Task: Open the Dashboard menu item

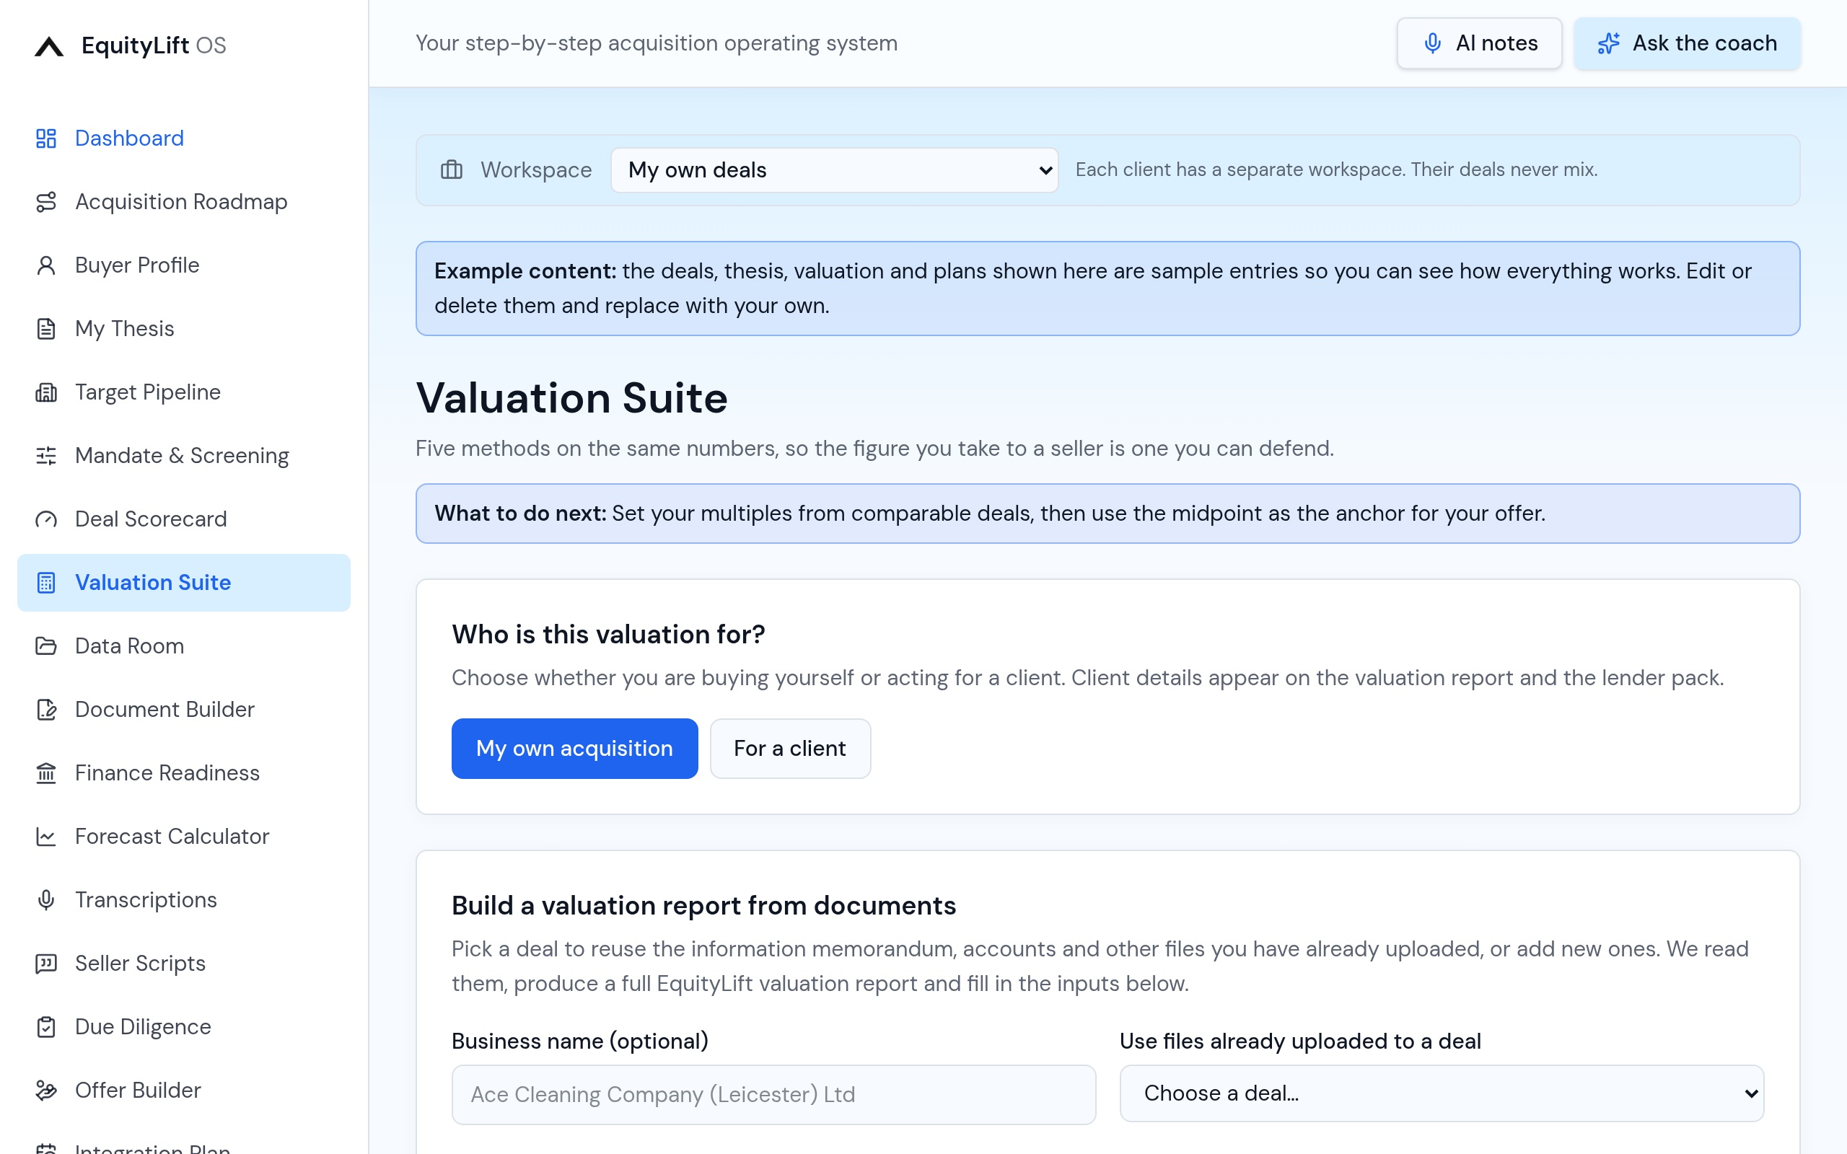Action: point(183,138)
